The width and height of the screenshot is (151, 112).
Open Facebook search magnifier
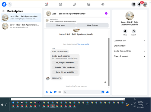(x=10, y=5)
